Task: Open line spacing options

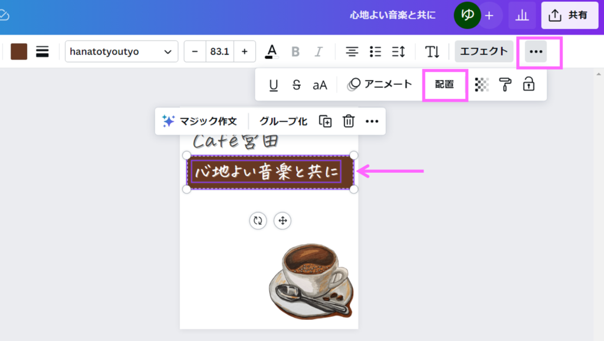Action: click(398, 51)
